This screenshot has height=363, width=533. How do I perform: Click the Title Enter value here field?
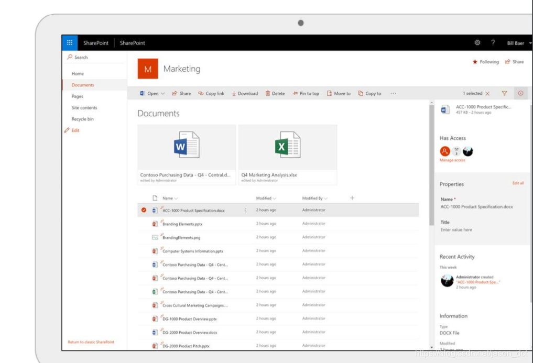pos(456,230)
